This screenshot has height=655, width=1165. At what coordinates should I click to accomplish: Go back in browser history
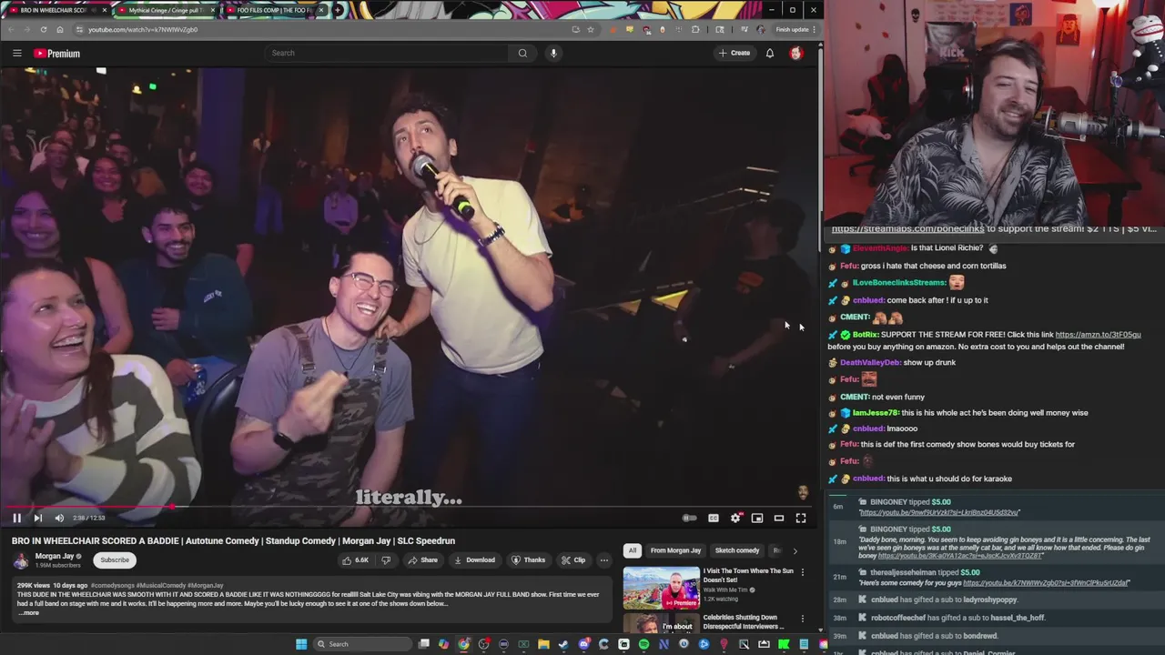[11, 29]
